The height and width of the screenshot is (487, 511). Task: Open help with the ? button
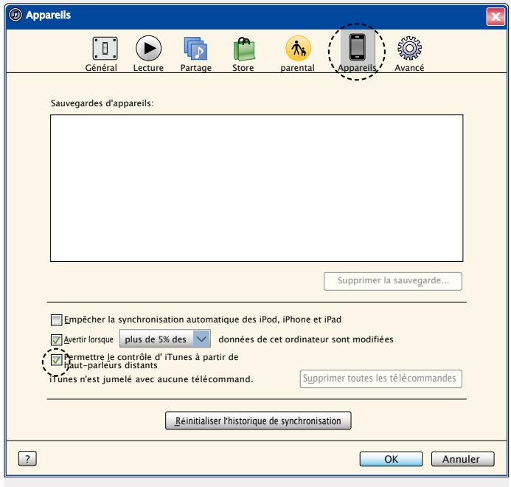(27, 459)
